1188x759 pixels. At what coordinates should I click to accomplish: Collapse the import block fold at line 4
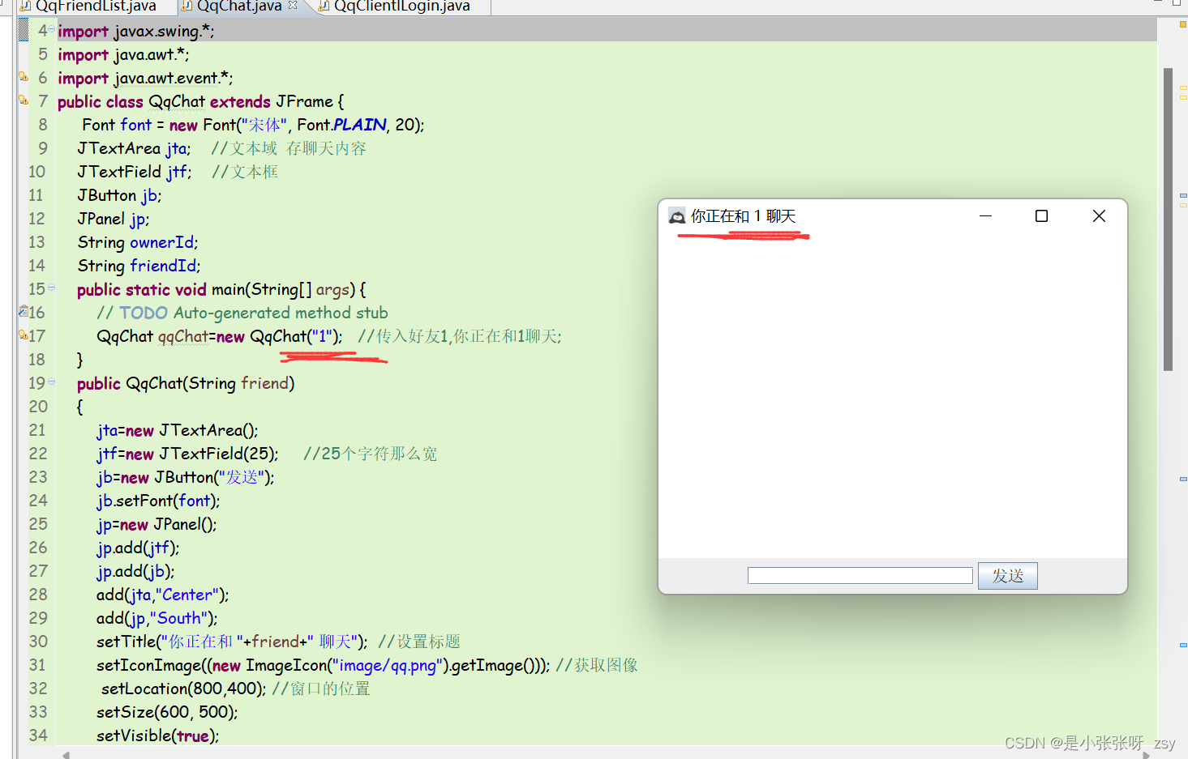pyautogui.click(x=52, y=30)
